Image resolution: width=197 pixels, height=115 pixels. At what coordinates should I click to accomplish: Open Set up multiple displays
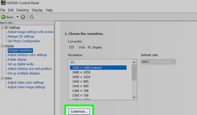tap(24, 73)
